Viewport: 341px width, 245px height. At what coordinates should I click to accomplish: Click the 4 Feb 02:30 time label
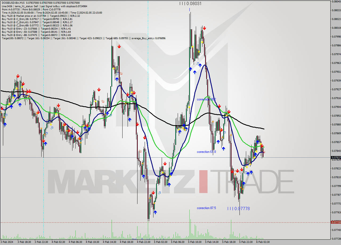tap(58, 242)
